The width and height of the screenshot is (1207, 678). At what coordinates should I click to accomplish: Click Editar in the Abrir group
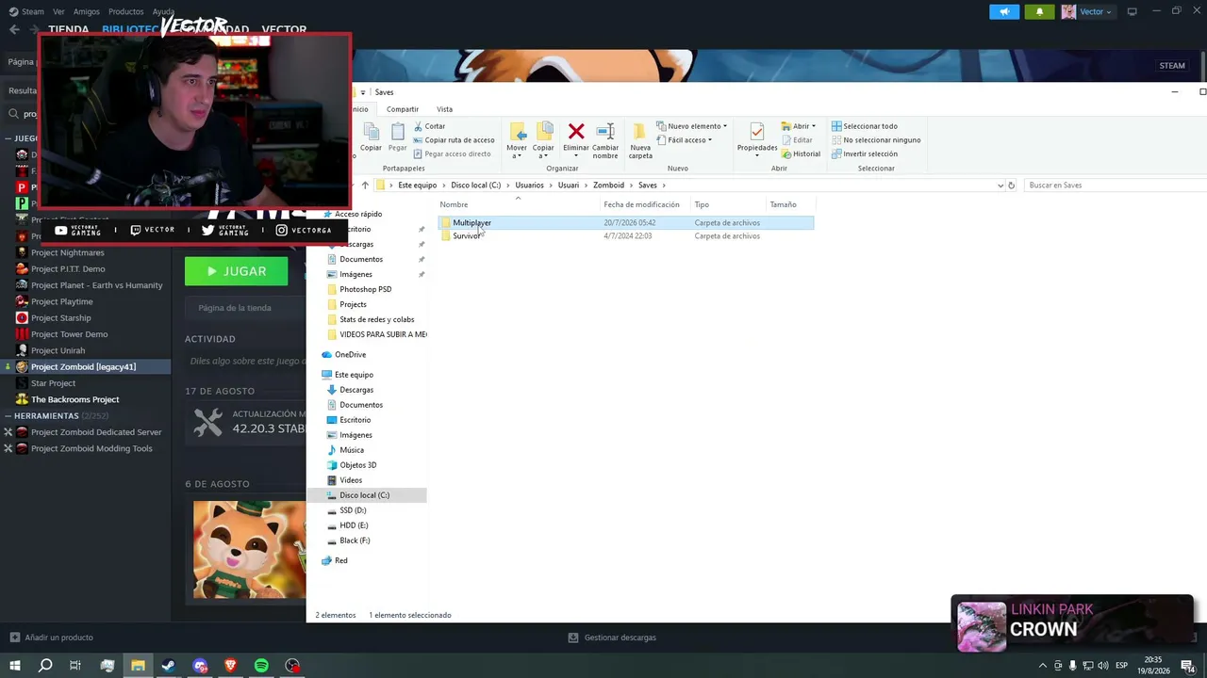[x=797, y=140]
